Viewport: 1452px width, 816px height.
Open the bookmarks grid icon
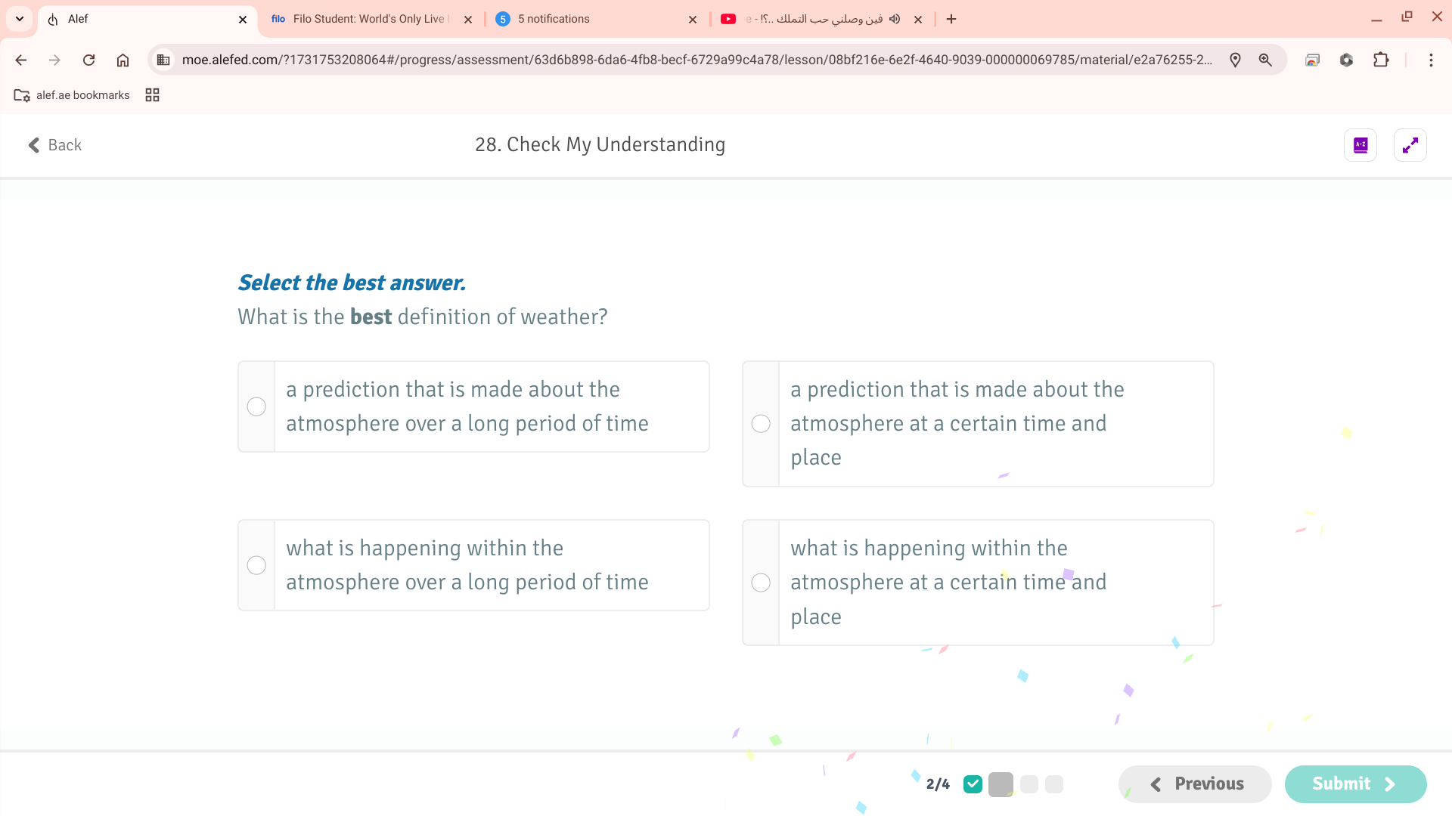[152, 94]
